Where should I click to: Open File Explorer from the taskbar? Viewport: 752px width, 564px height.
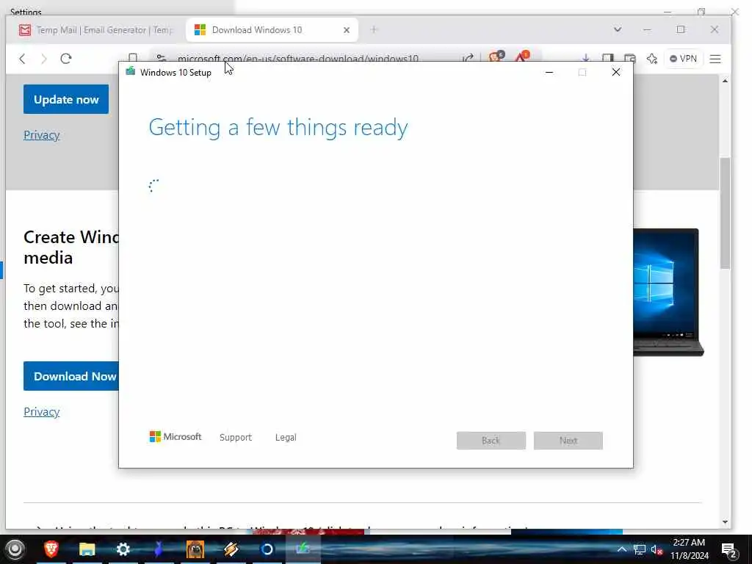click(x=87, y=549)
